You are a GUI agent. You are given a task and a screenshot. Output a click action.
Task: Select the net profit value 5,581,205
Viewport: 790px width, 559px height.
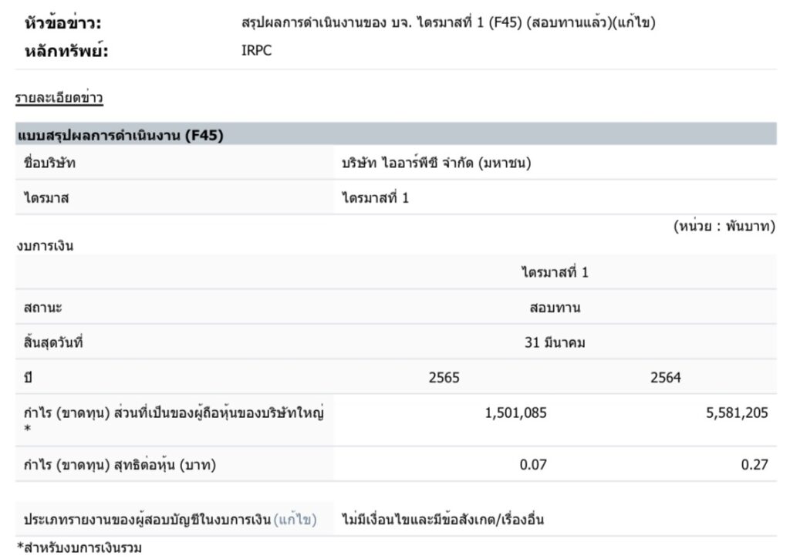737,413
